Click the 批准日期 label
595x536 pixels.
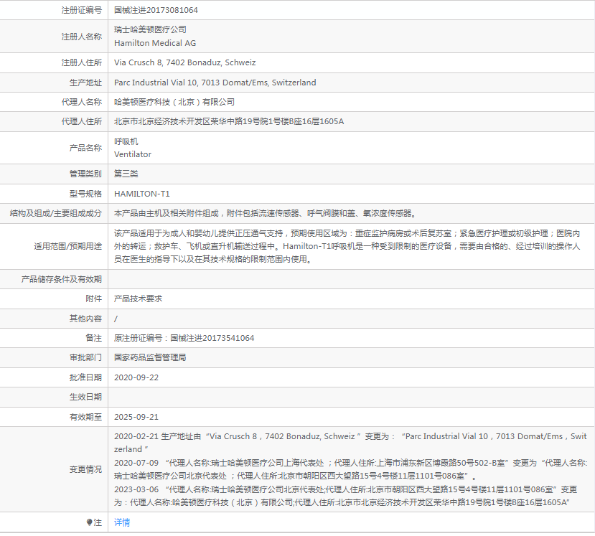pos(85,377)
